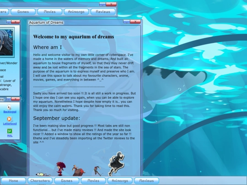Close the links window above Backloggd
This screenshot has height=185, width=247.
tap(16, 99)
